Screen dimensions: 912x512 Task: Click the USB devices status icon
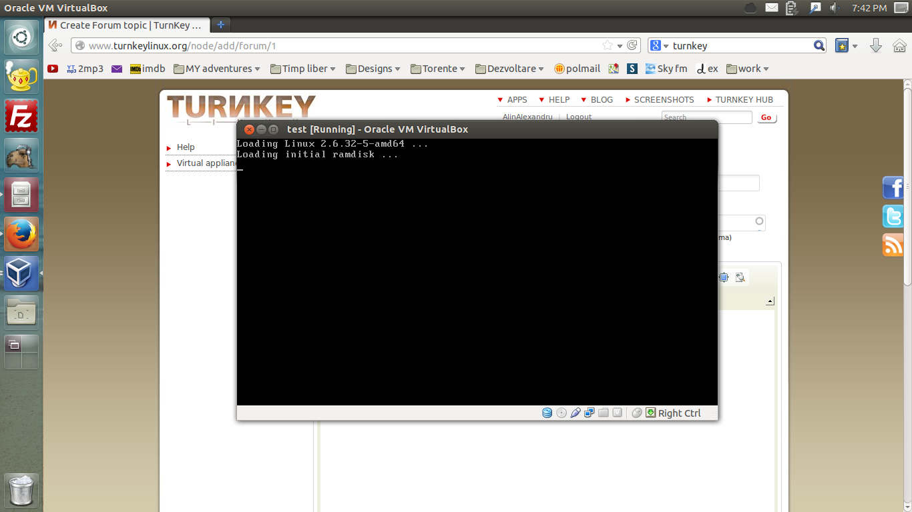[x=576, y=413]
